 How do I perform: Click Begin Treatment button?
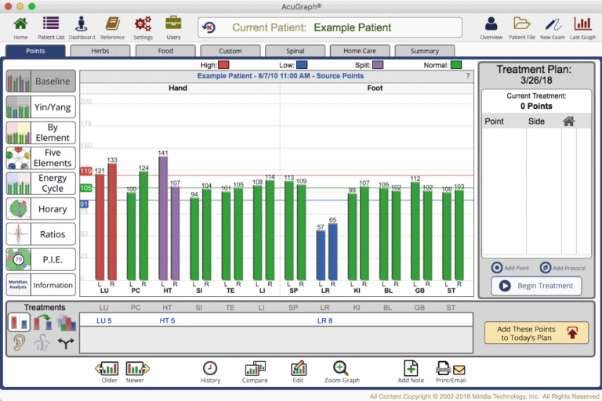pos(536,286)
